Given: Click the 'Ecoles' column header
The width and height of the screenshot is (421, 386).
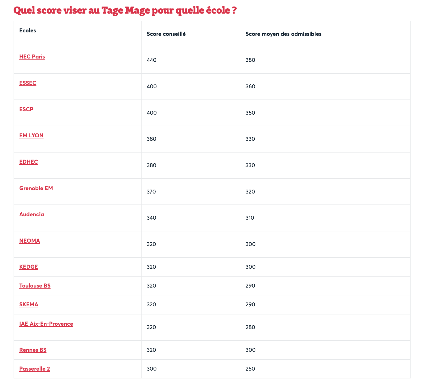Looking at the screenshot, I should (x=27, y=31).
